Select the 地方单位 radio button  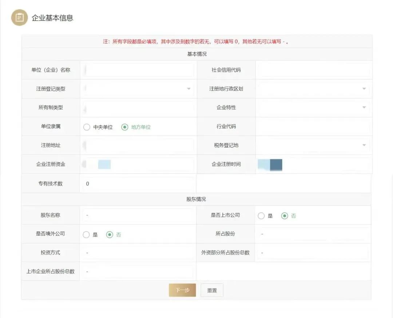click(x=125, y=127)
